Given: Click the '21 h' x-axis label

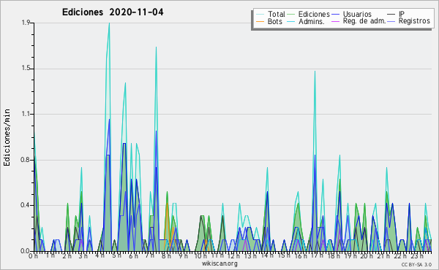Looking at the screenshot, I should pos(383,256).
